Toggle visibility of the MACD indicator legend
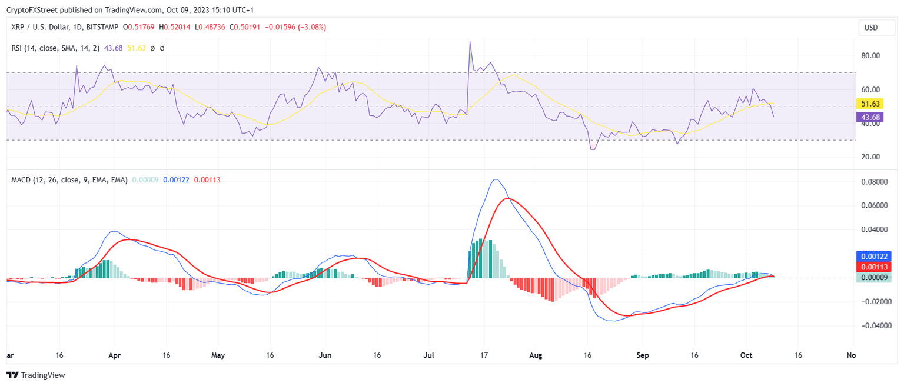 69,180
